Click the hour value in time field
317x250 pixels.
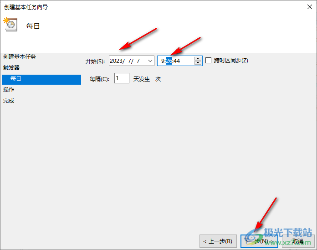(163, 61)
